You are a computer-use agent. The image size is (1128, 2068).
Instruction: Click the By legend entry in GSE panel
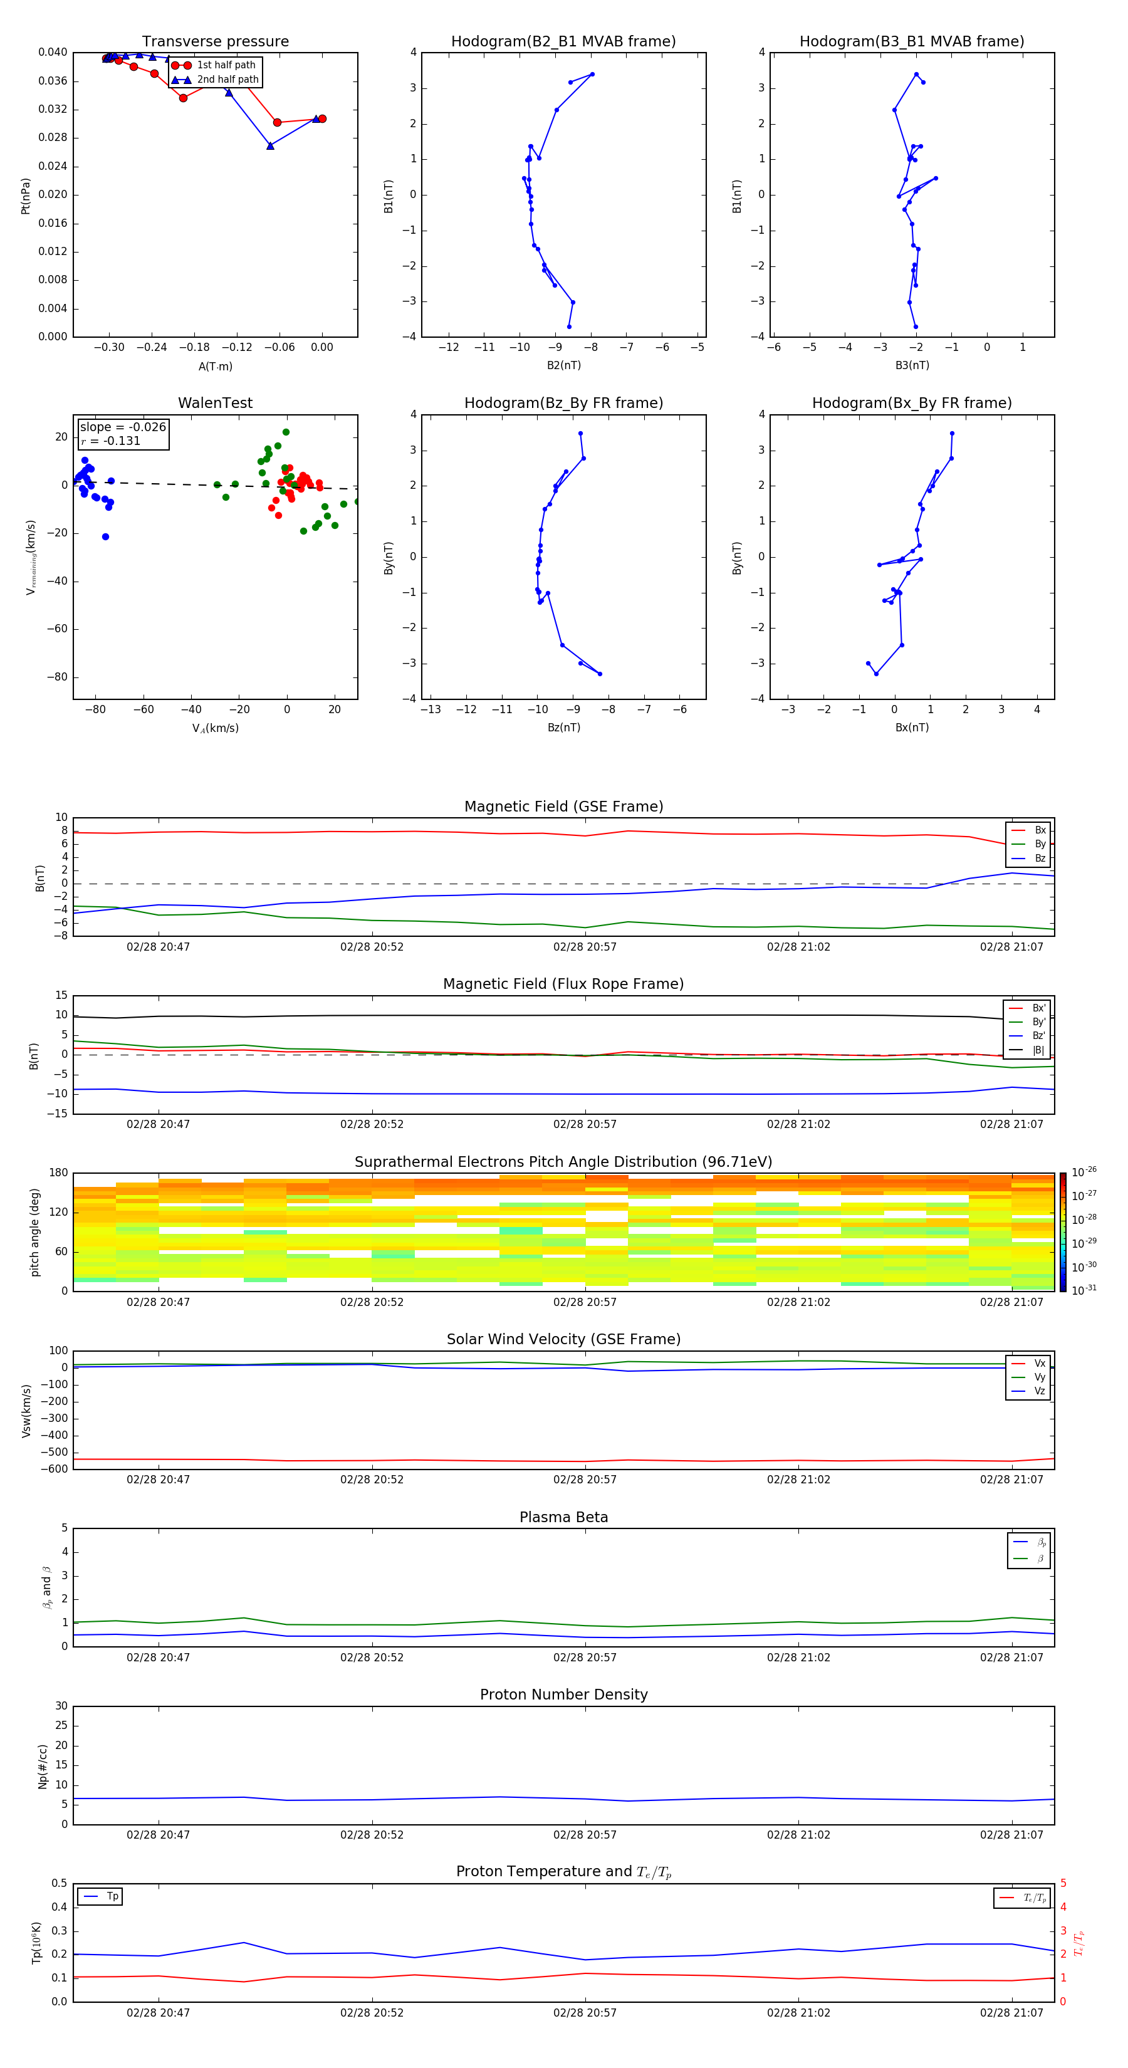pyautogui.click(x=1029, y=843)
